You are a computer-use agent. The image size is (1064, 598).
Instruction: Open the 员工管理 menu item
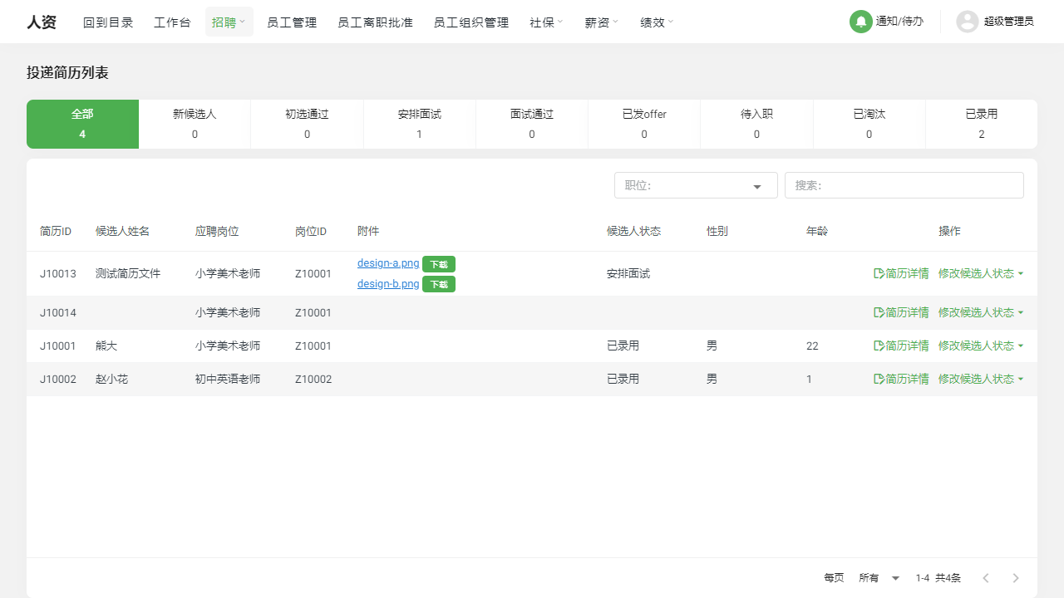coord(292,22)
